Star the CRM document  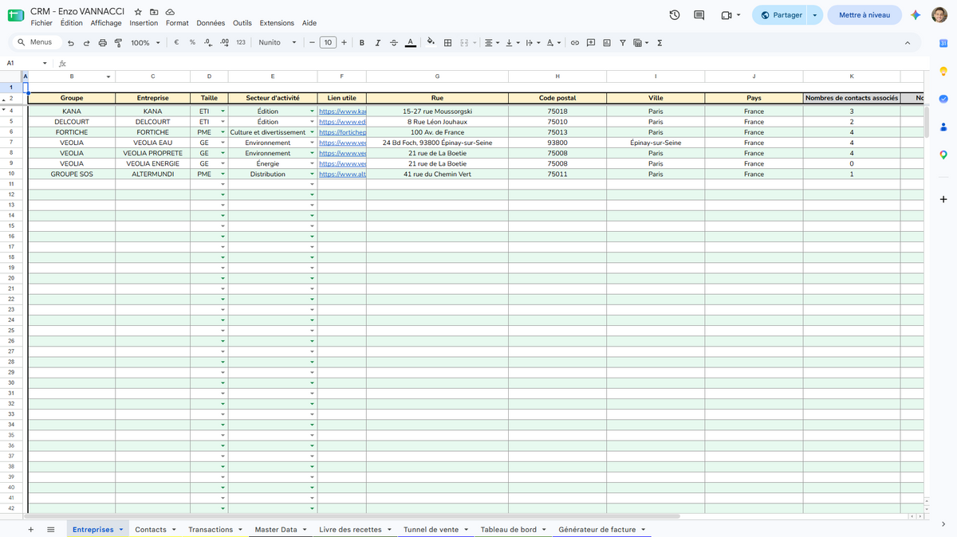click(138, 12)
